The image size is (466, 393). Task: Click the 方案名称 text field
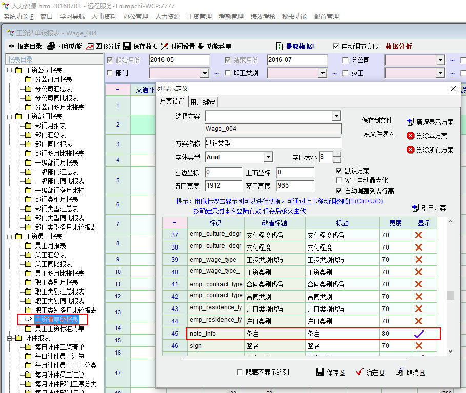coord(273,143)
